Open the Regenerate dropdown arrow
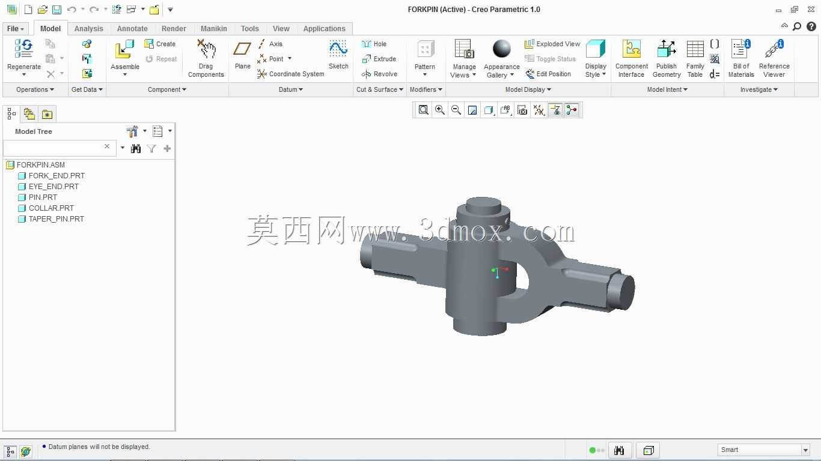The width and height of the screenshot is (821, 461). coord(24,74)
